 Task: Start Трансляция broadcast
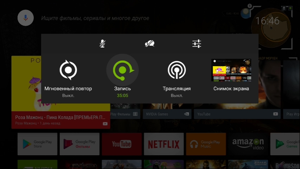coord(177,70)
